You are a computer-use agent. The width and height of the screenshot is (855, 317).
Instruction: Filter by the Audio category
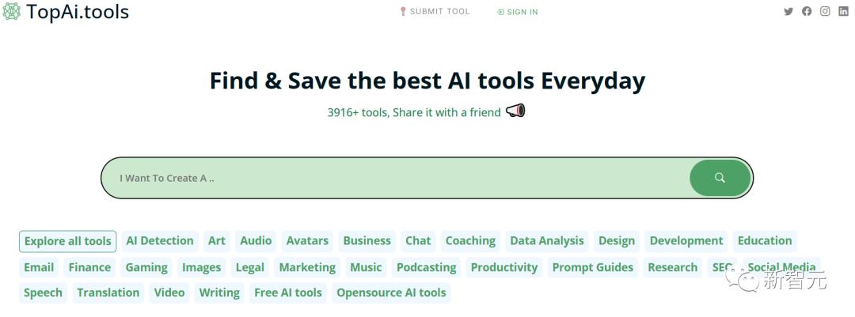[x=256, y=241]
